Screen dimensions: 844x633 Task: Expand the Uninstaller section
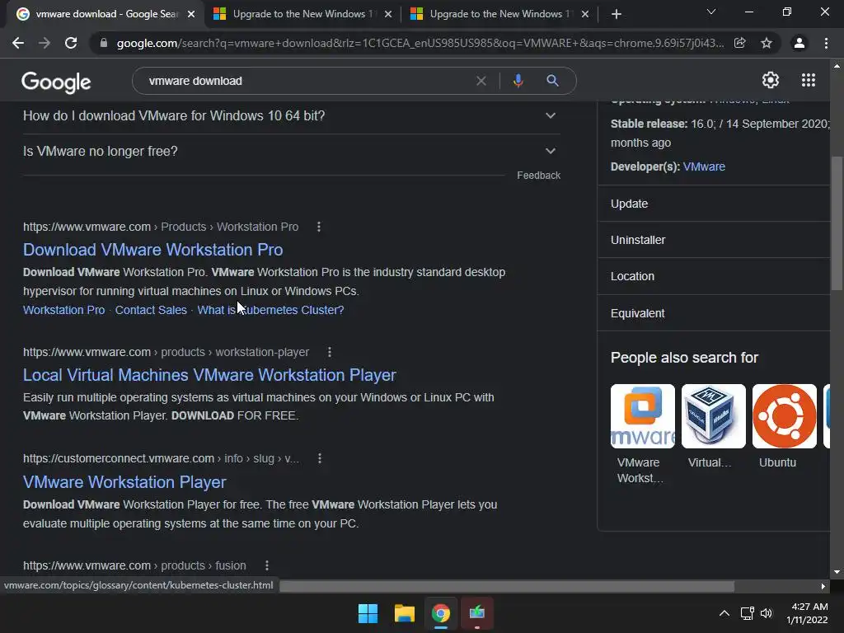point(714,240)
